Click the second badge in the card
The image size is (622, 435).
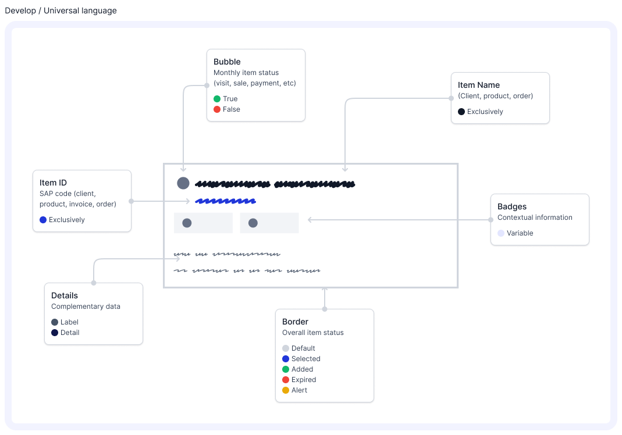[x=269, y=223]
